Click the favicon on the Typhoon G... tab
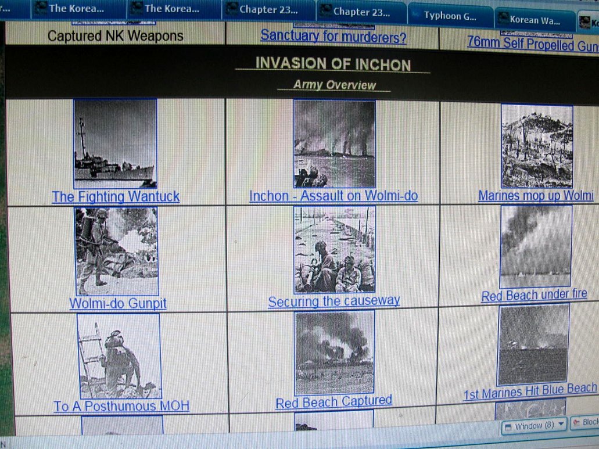Image resolution: width=599 pixels, height=449 pixels. [416, 15]
